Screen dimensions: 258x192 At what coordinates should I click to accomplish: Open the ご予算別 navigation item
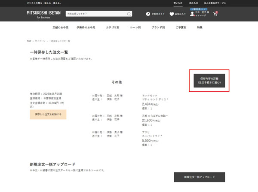pyautogui.click(x=181, y=28)
